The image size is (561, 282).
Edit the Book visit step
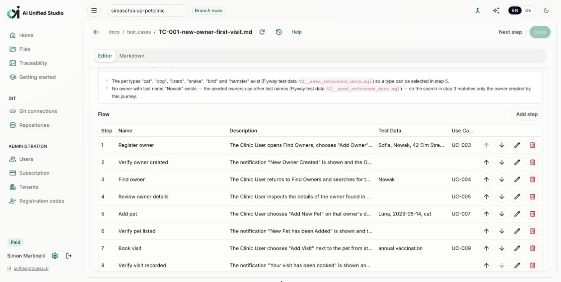pos(517,248)
